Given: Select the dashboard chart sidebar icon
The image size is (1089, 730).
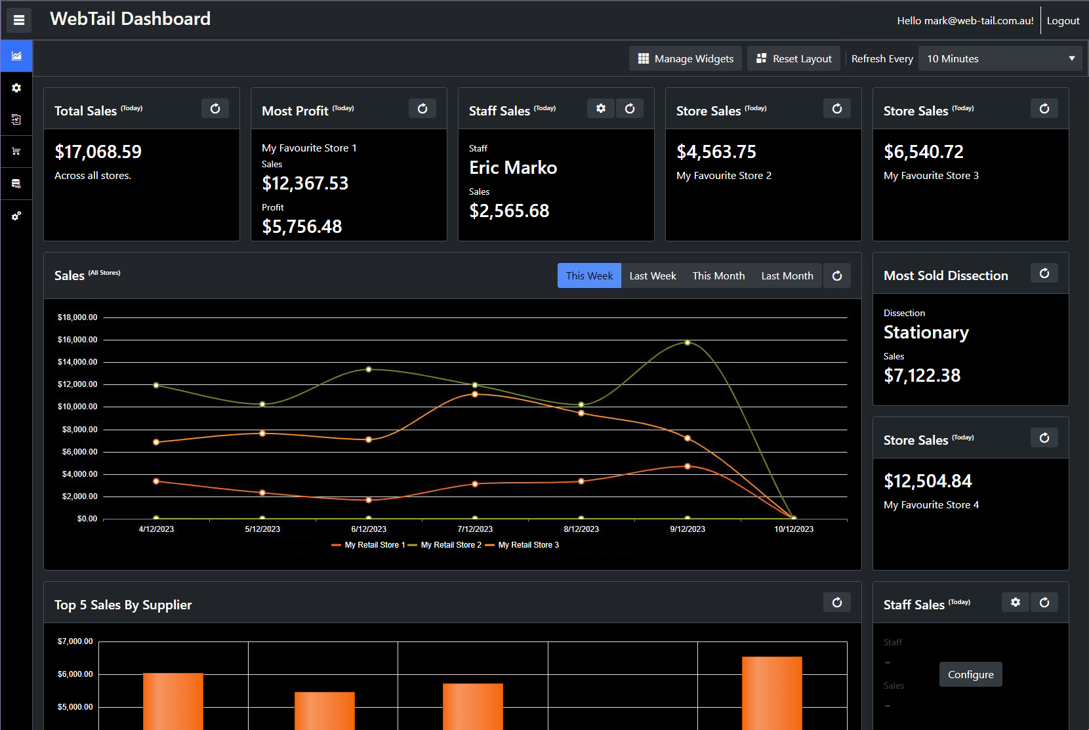Looking at the screenshot, I should tap(16, 56).
